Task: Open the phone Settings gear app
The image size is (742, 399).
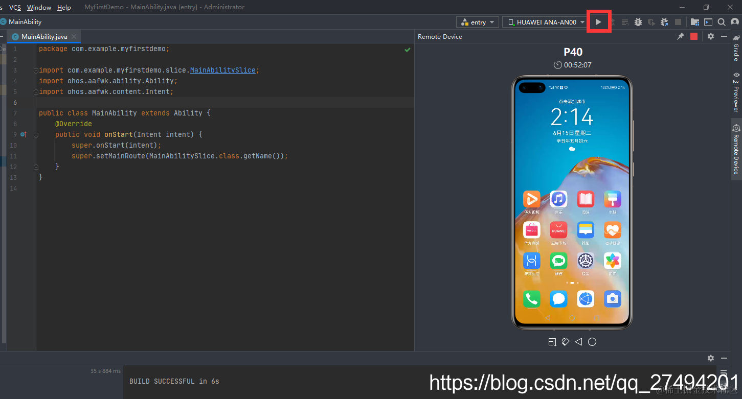Action: point(586,261)
